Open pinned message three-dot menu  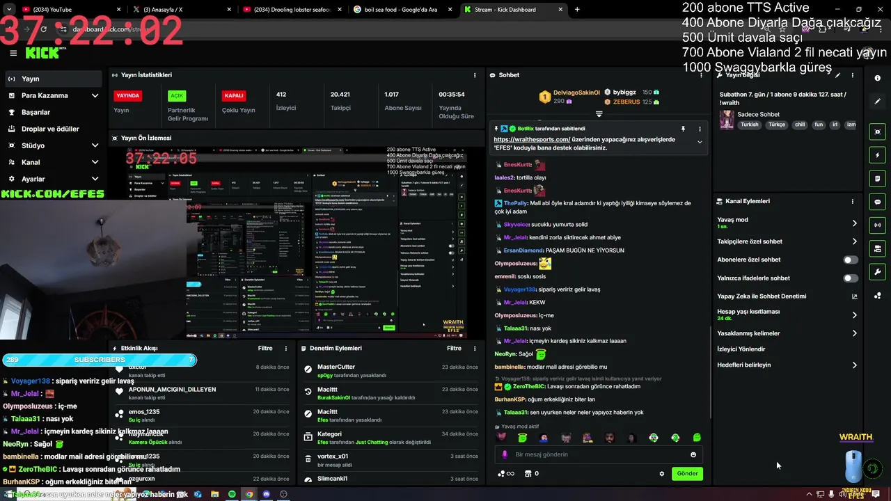700,129
